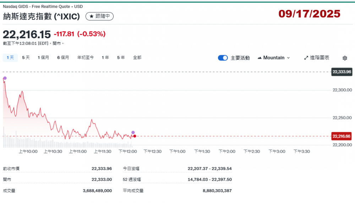Image resolution: width=355 pixels, height=203 pixels.
Task: View the 5年 chart range
Action: (121, 57)
